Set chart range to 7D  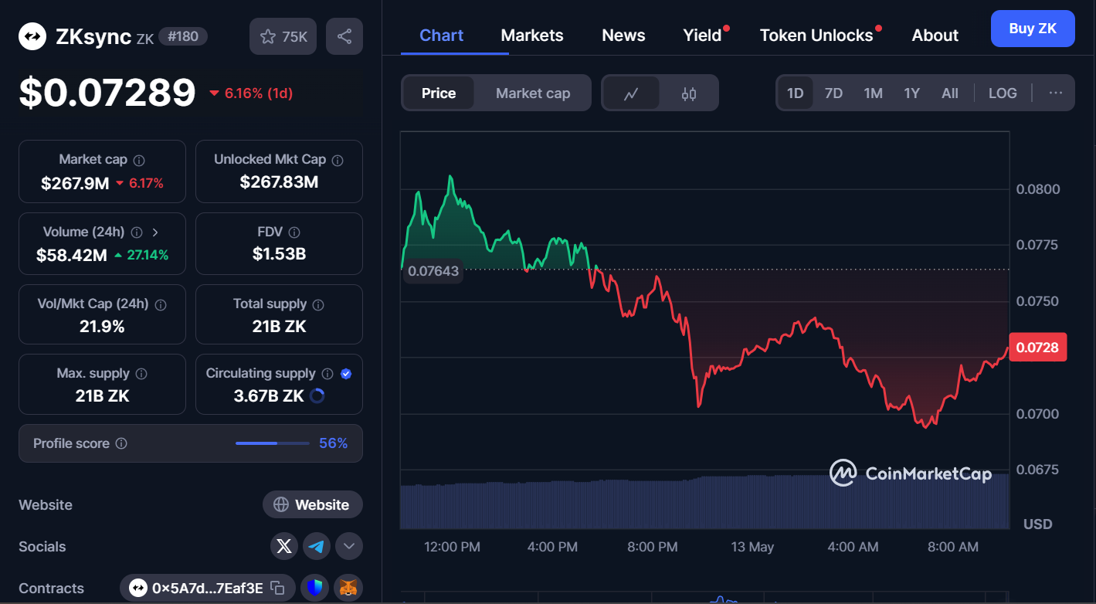click(833, 93)
